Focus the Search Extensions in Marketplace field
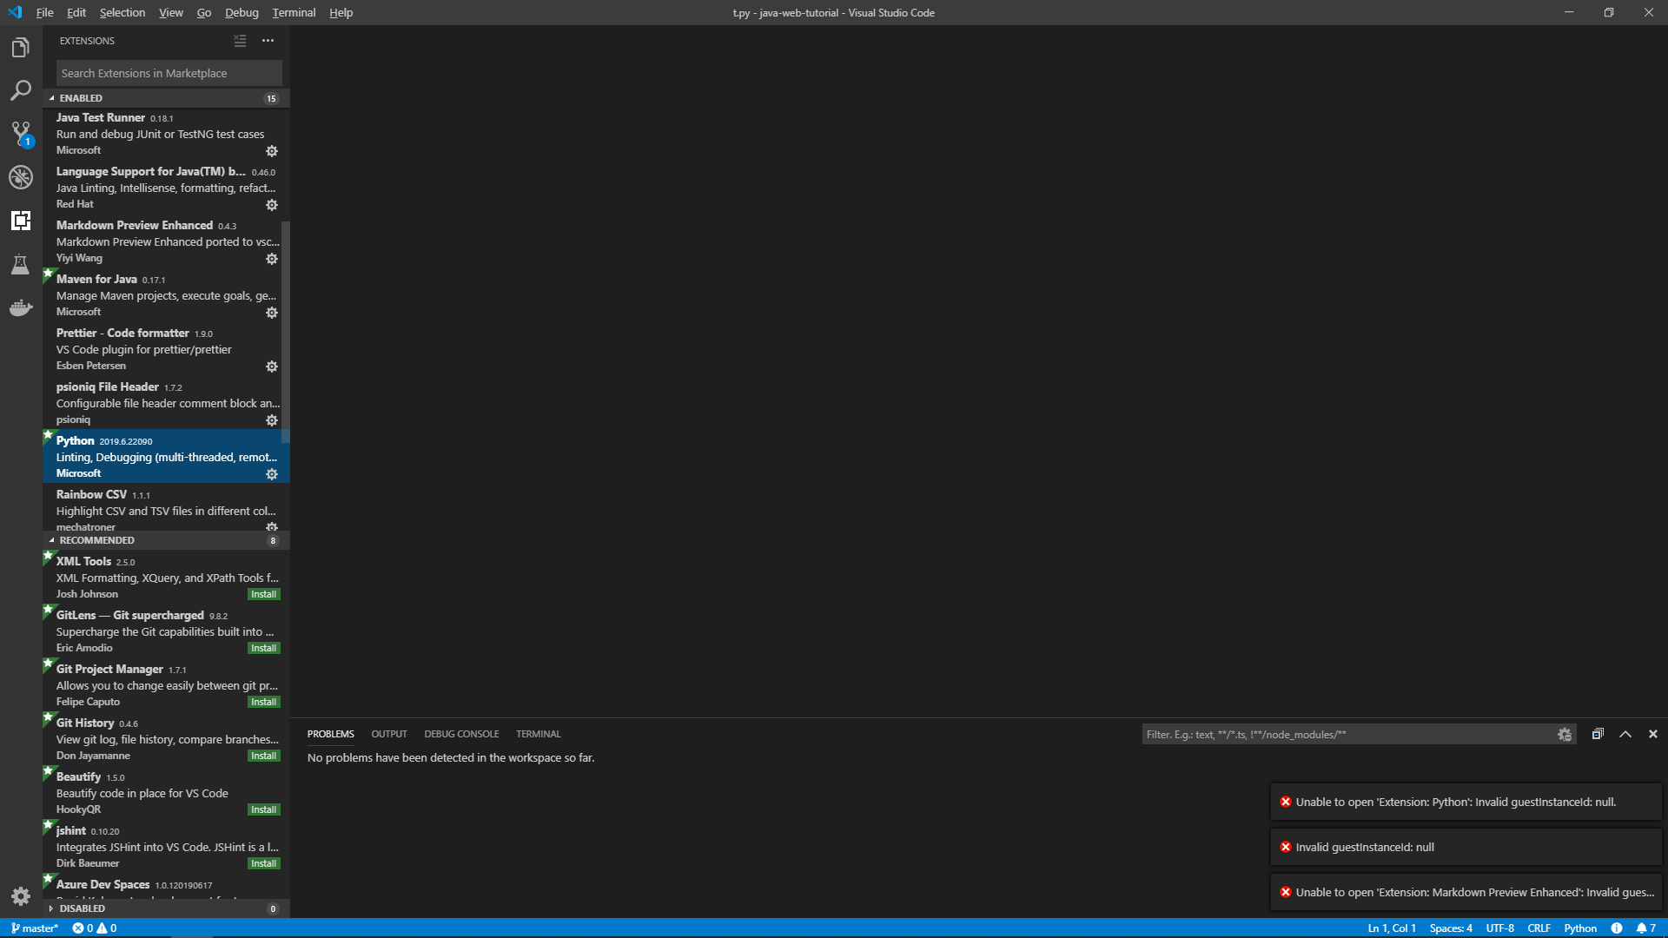 [x=168, y=73]
